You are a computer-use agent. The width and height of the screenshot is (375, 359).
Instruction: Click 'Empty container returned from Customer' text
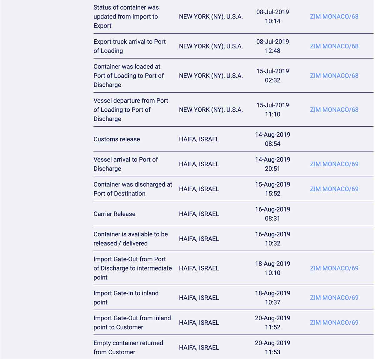click(128, 347)
